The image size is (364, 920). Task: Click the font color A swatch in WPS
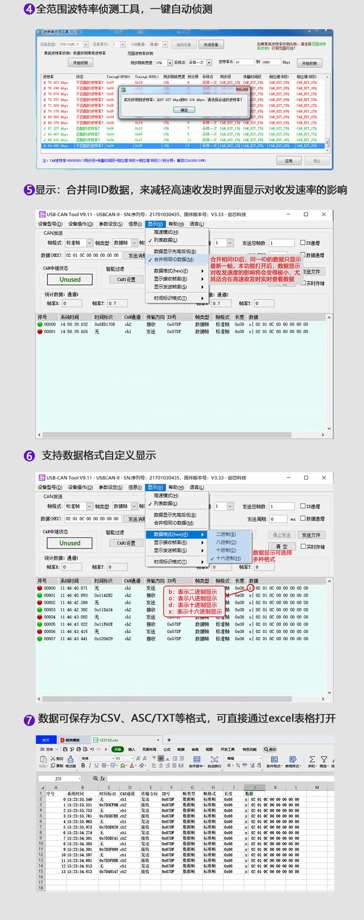click(132, 766)
